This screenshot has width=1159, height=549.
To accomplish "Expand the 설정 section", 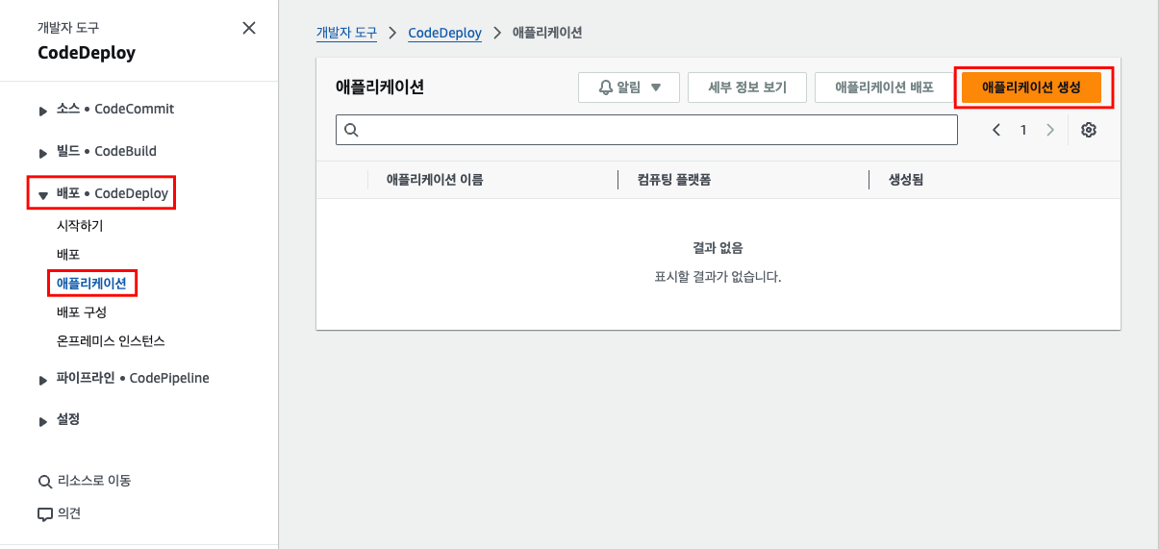I will pos(43,422).
